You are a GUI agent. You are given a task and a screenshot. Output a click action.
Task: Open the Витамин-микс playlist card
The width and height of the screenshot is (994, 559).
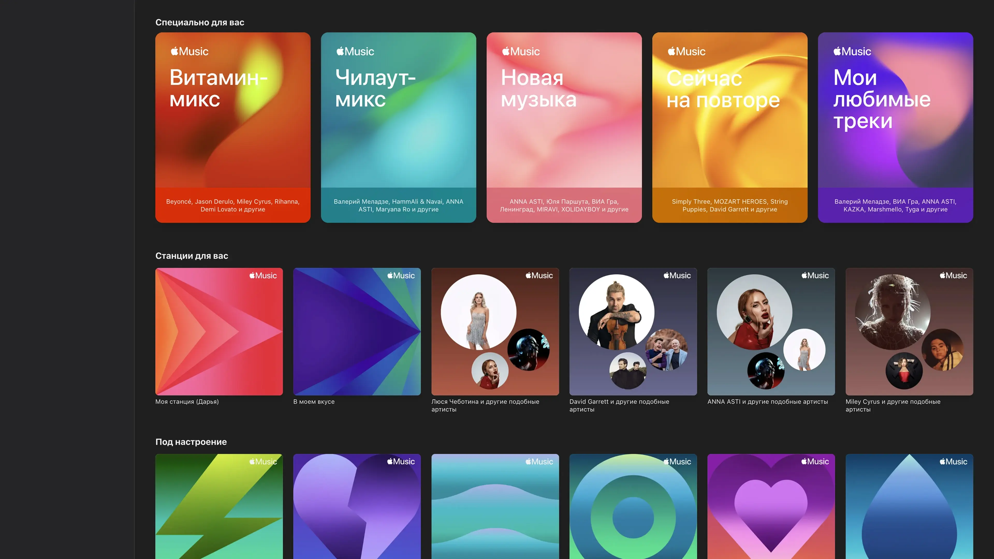tap(233, 127)
